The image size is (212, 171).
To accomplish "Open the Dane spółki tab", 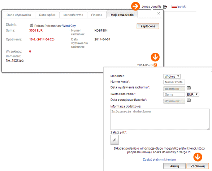I will 47,15.
